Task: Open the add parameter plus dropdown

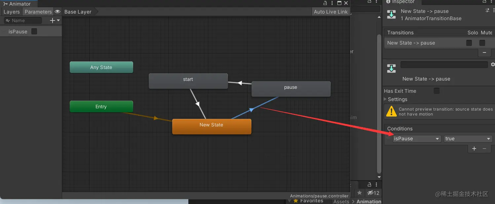Action: [x=55, y=20]
